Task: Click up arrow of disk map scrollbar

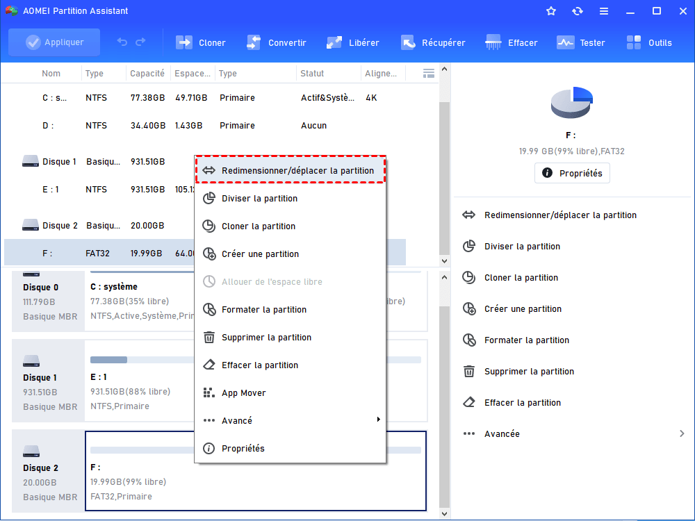Action: [444, 277]
